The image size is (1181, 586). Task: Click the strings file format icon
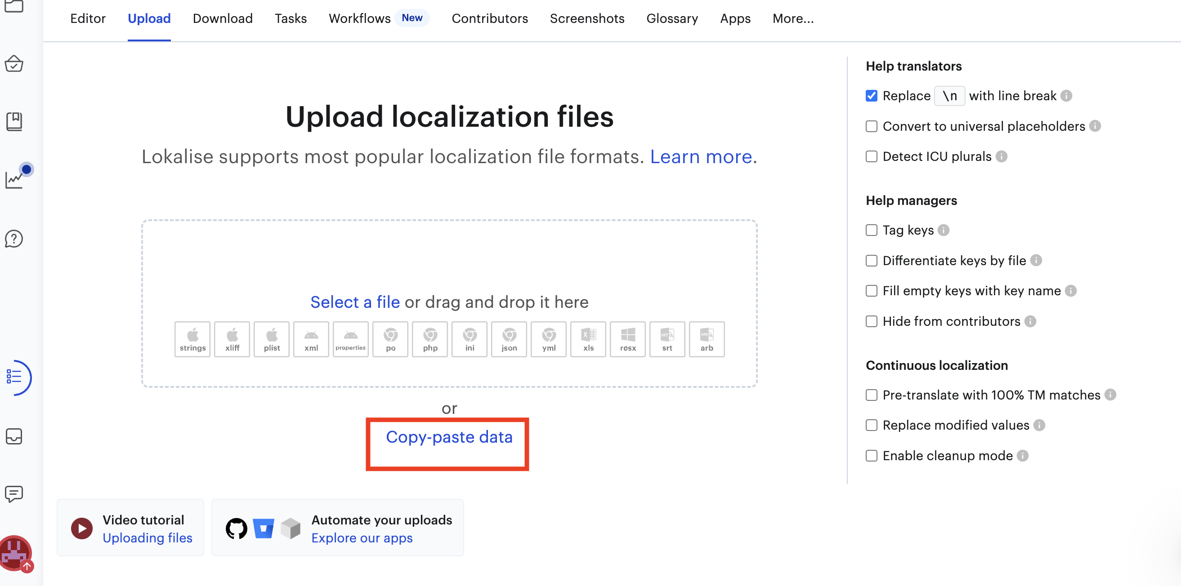(x=192, y=339)
